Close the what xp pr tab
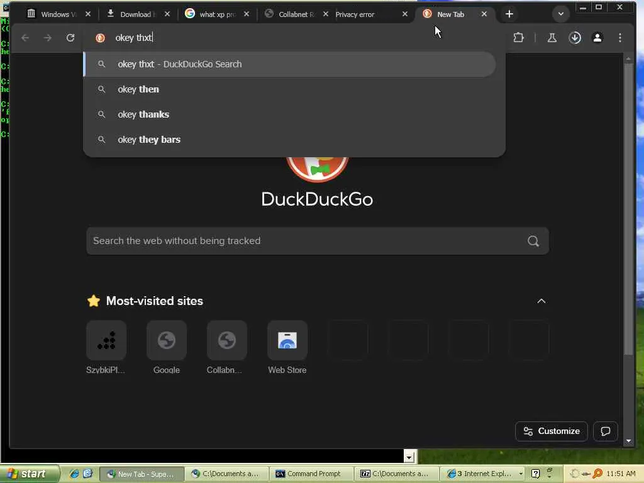 pyautogui.click(x=247, y=14)
